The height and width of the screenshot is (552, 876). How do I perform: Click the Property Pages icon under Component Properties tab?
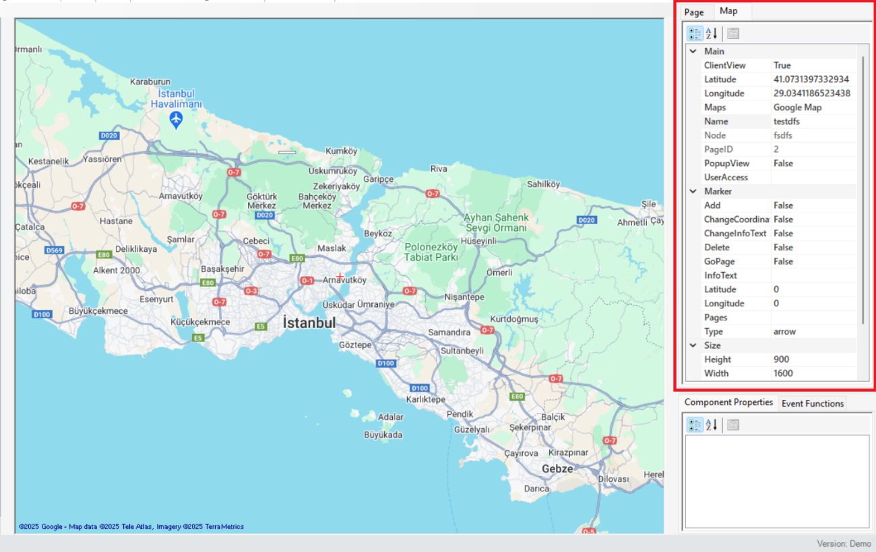(733, 425)
